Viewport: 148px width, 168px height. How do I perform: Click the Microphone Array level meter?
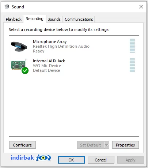click(132, 46)
